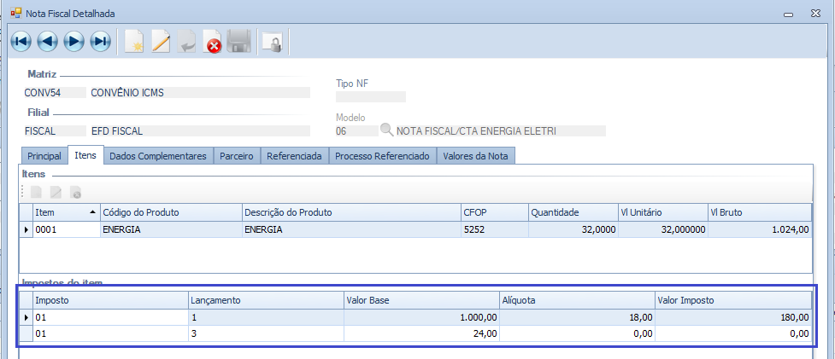Click the Filial code field FISCAL
Viewport: 835px width, 359px height.
[x=55, y=130]
